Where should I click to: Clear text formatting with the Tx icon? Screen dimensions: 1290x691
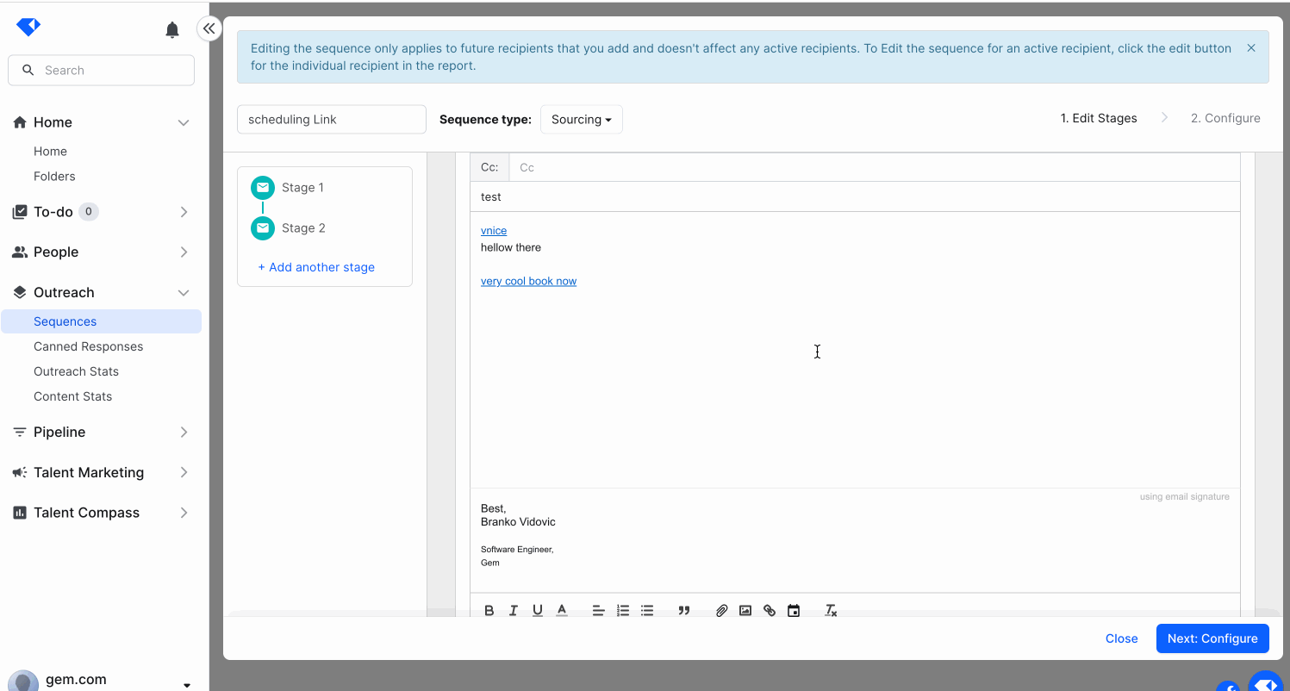(x=831, y=610)
